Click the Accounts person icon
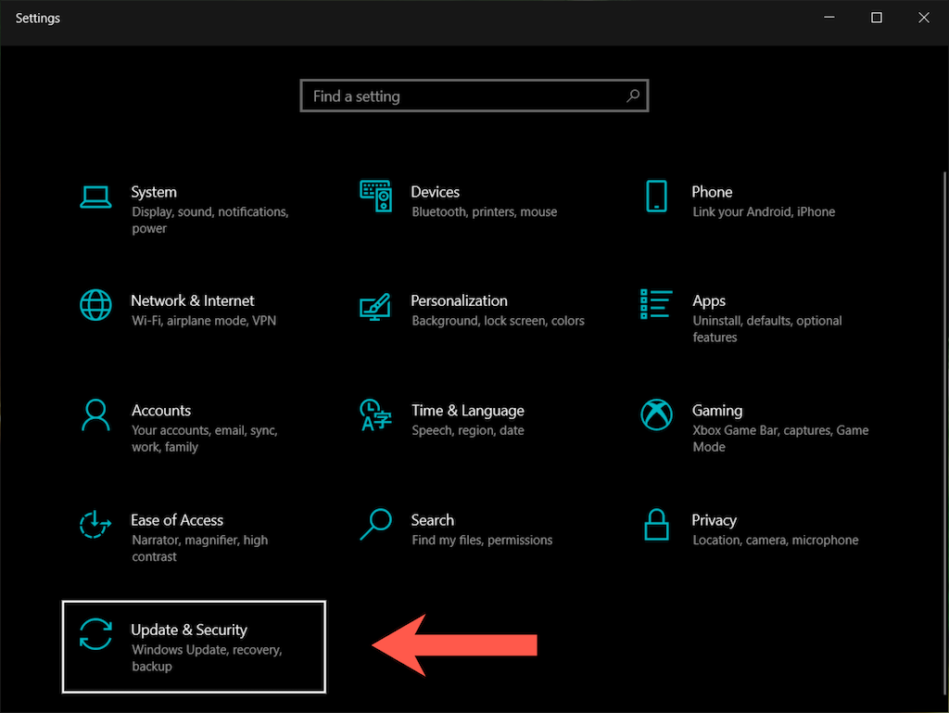This screenshot has height=713, width=949. (95, 414)
